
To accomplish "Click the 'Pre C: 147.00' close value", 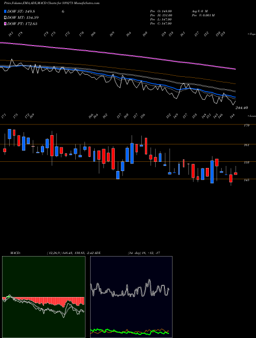I will pos(161,24).
